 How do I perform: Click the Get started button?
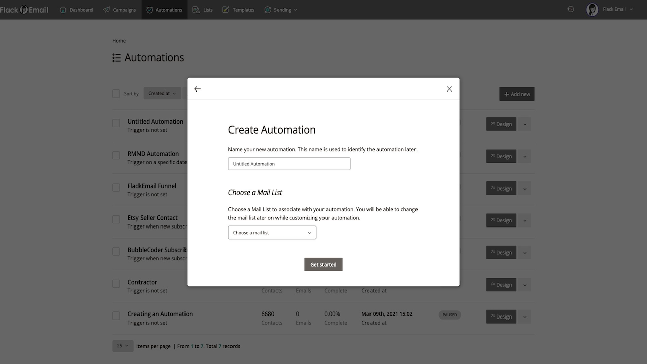pos(323,265)
